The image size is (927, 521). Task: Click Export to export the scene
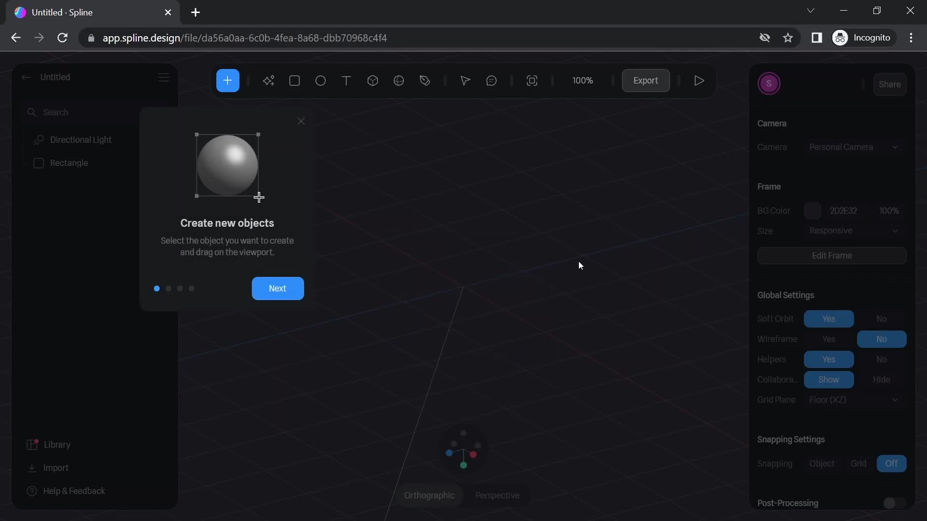tap(646, 80)
